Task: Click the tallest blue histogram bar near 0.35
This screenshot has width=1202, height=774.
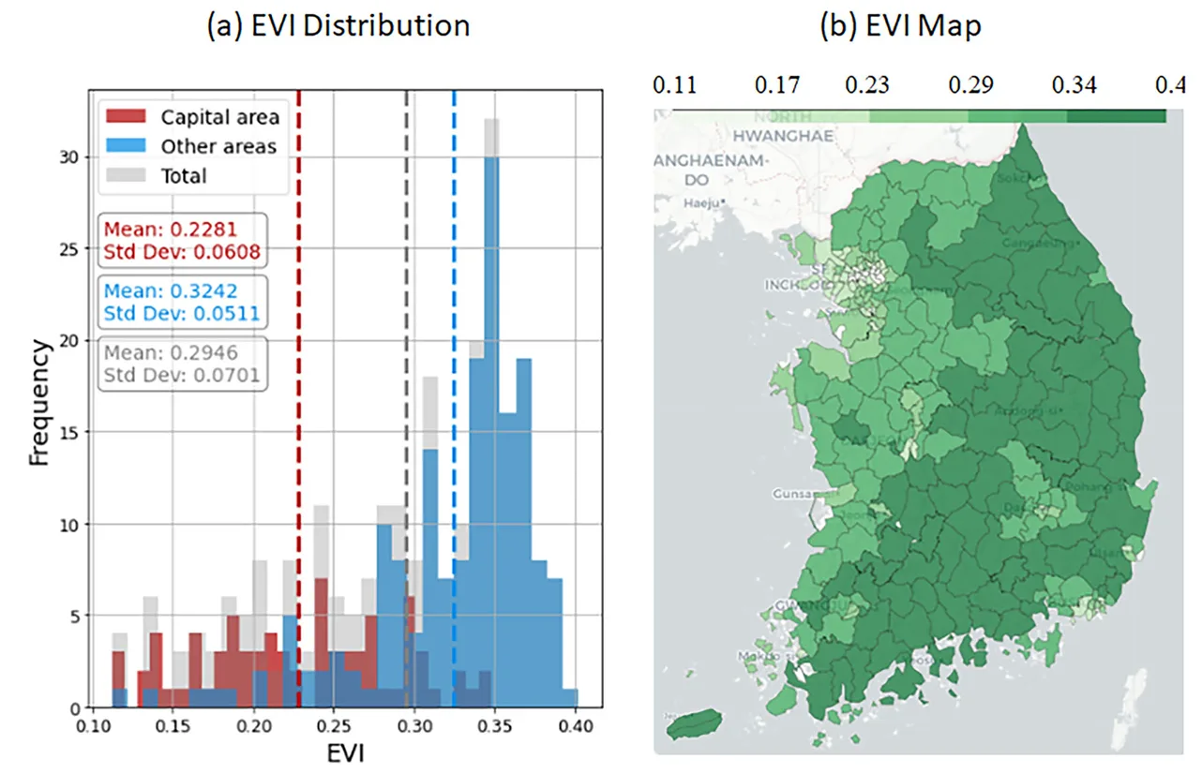Action: click(491, 431)
